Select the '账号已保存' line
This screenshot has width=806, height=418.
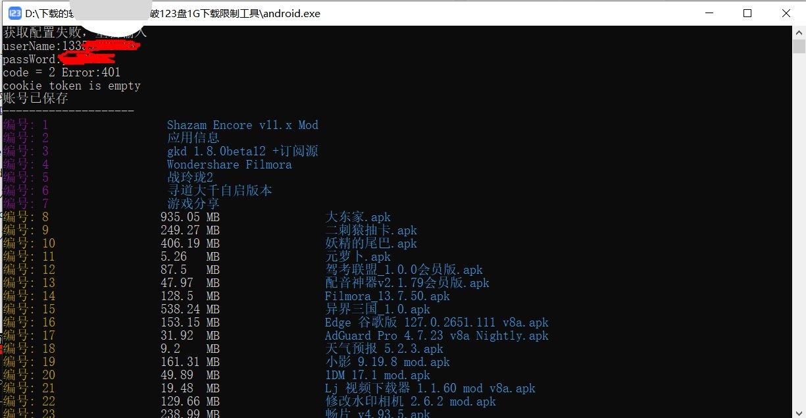[x=36, y=99]
